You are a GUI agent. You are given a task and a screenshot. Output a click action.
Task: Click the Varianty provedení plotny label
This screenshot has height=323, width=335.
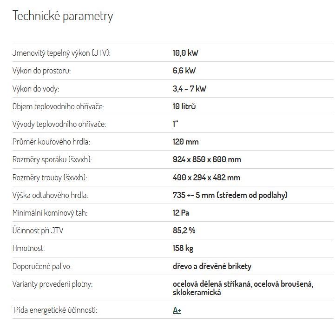(53, 284)
